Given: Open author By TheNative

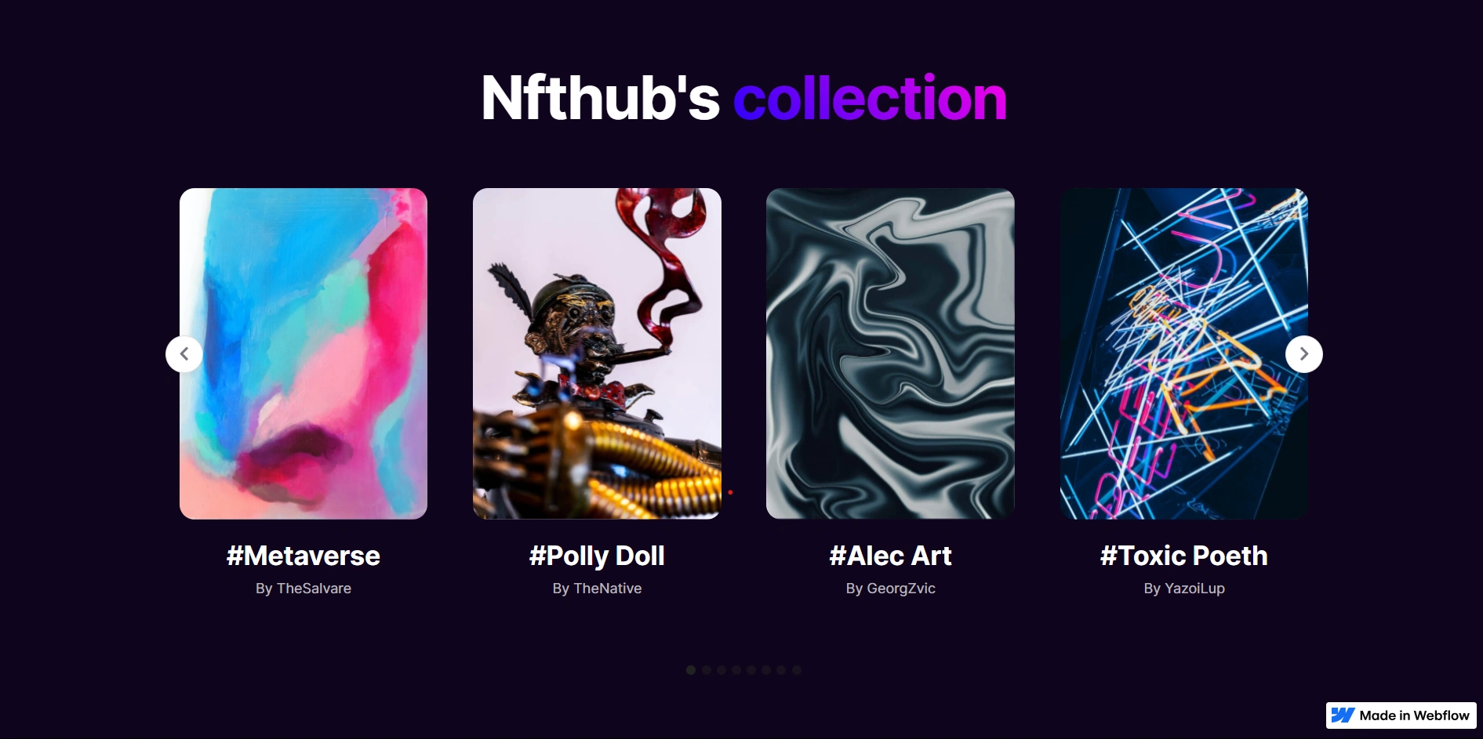Looking at the screenshot, I should coord(597,589).
